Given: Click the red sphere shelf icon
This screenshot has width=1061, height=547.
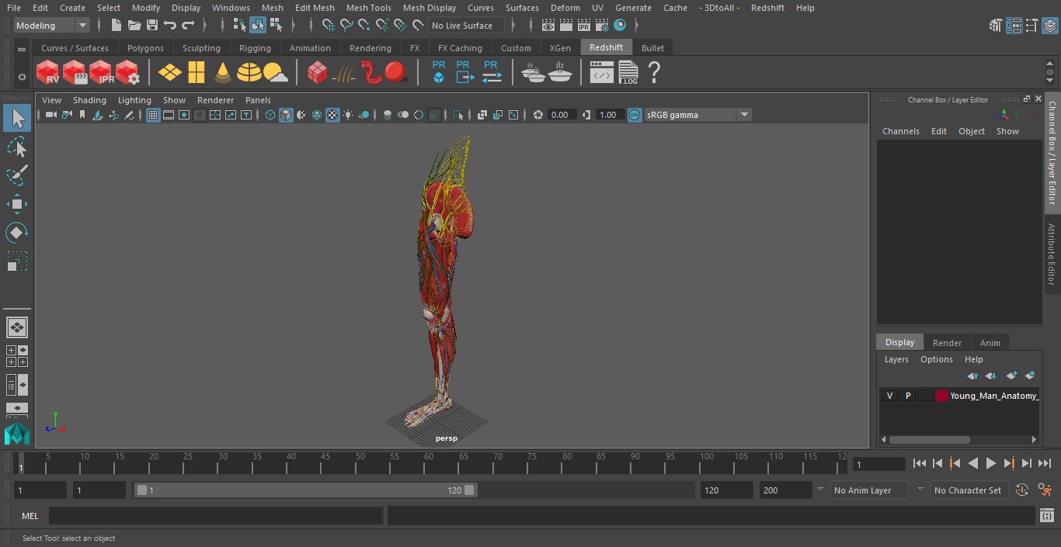Looking at the screenshot, I should click(x=396, y=73).
